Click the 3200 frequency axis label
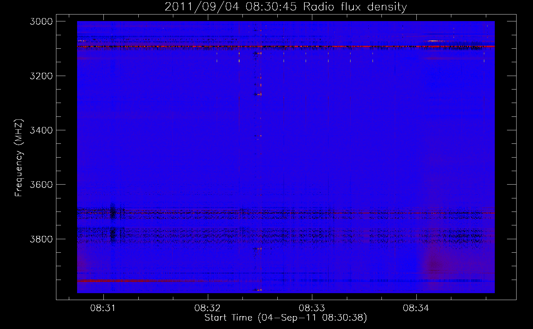Image resolution: width=533 pixels, height=329 pixels. click(41, 76)
